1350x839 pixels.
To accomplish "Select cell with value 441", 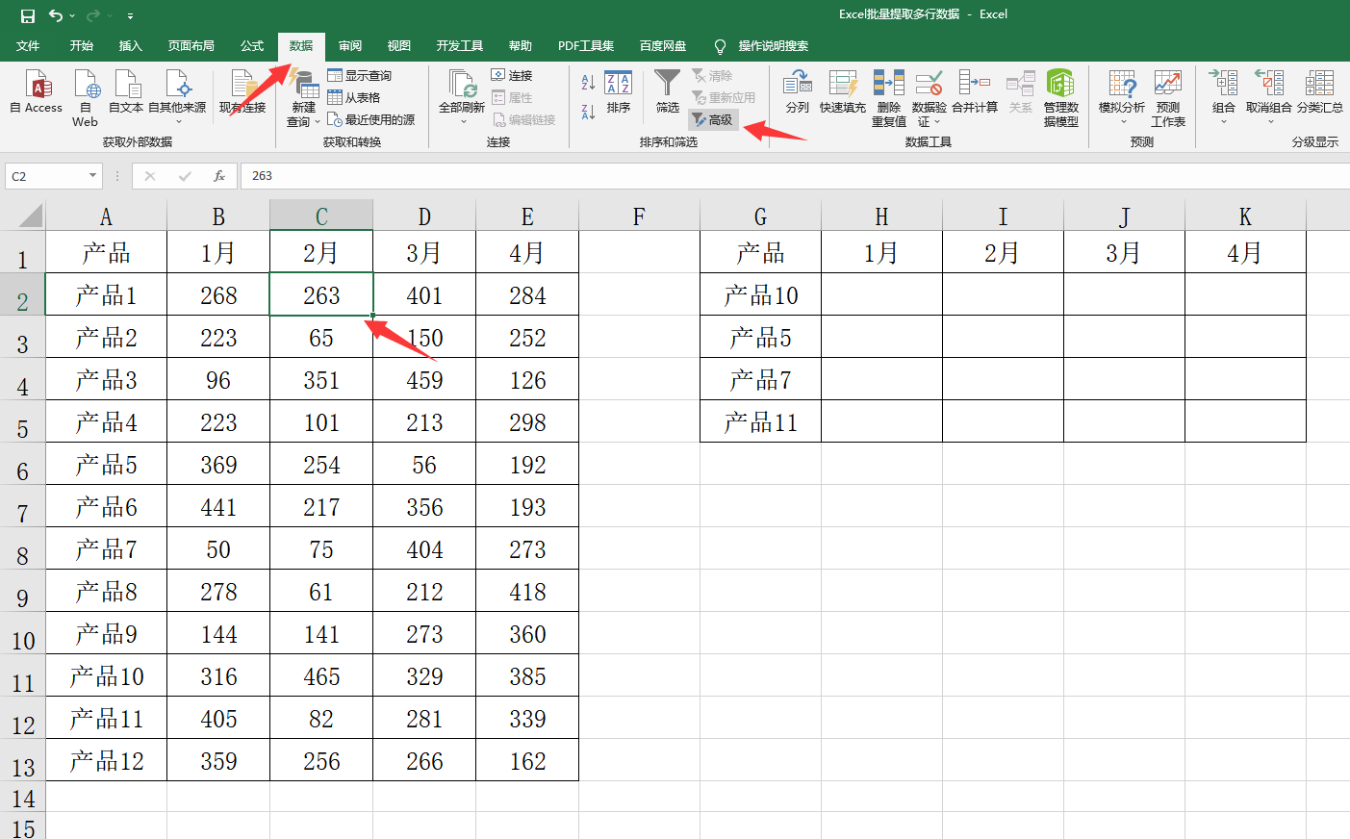I will 218,506.
